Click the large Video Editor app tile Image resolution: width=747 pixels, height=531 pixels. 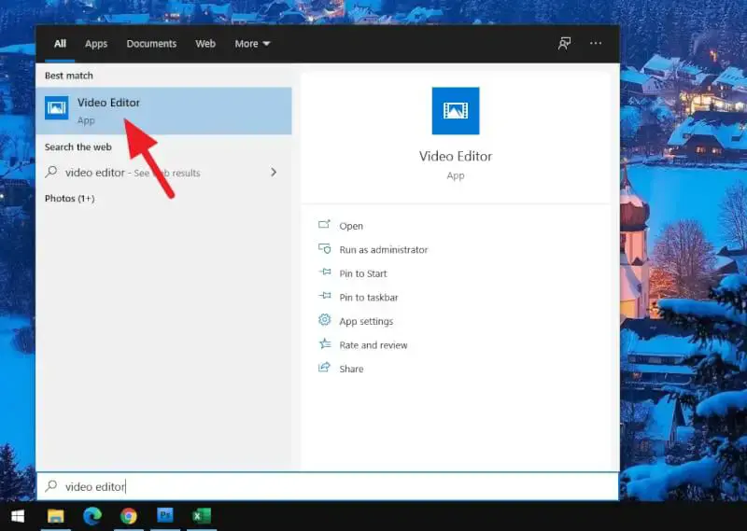pyautogui.click(x=456, y=110)
